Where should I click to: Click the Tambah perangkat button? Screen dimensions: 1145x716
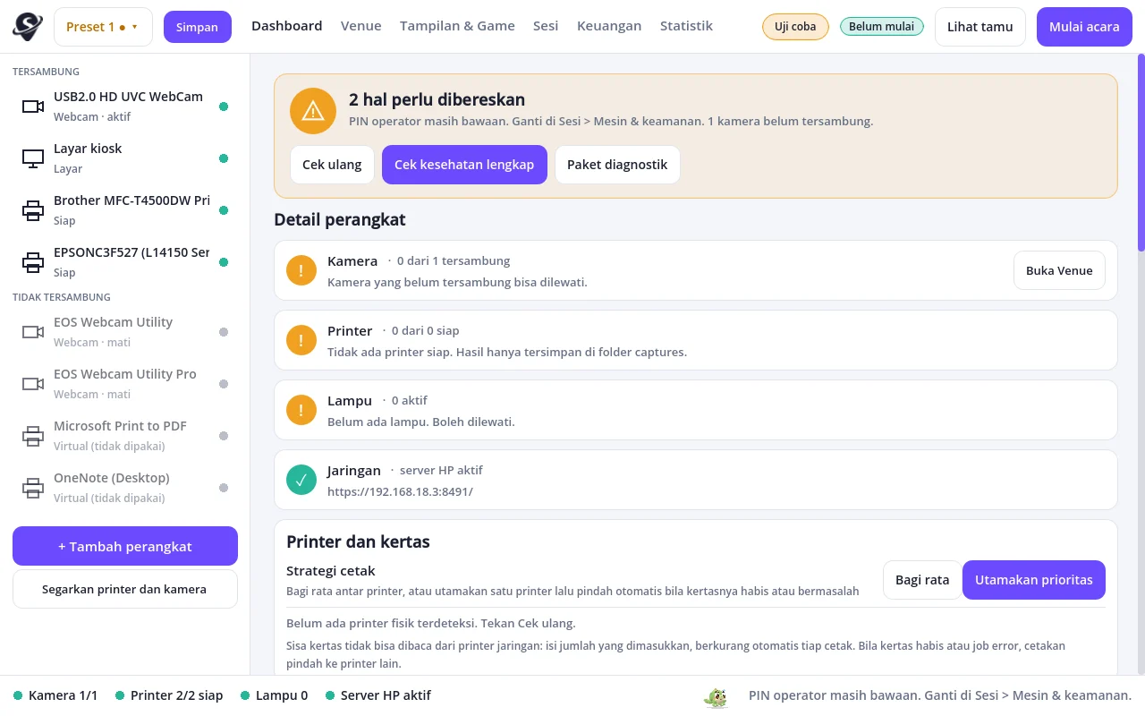pos(125,546)
